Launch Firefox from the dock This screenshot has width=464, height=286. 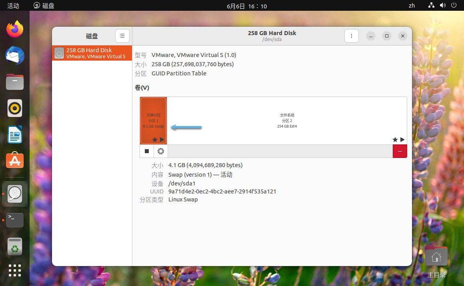(x=14, y=29)
